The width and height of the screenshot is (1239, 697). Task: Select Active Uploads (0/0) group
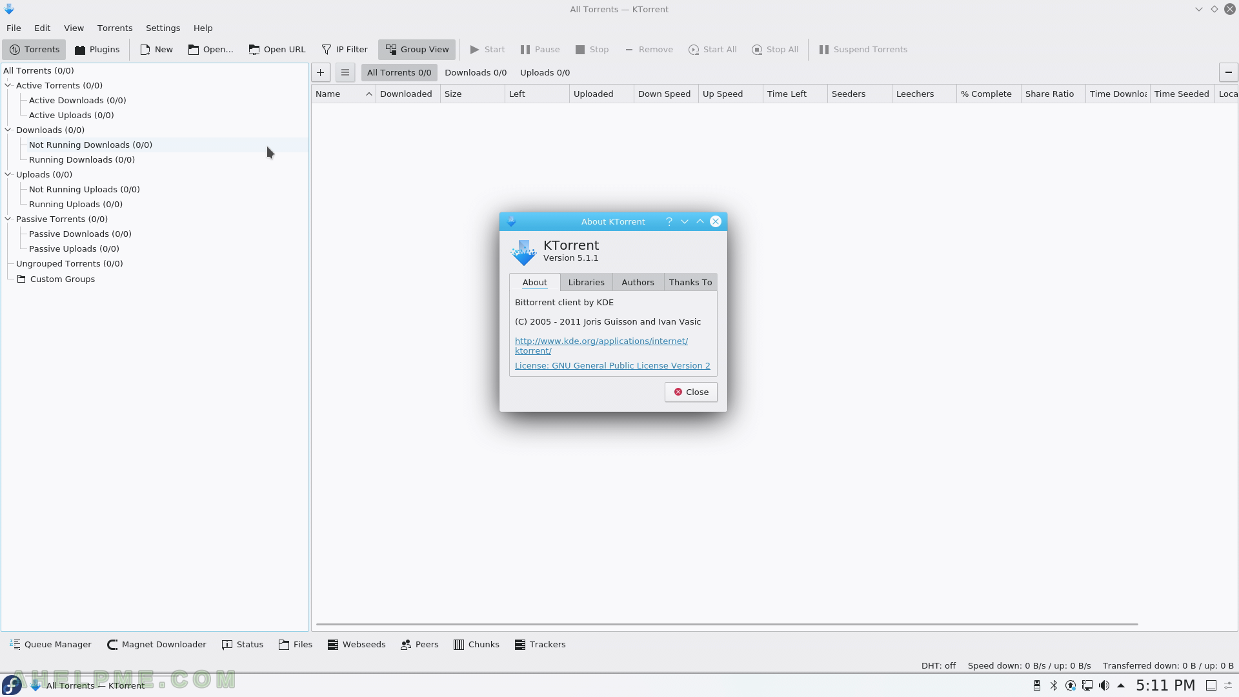(x=71, y=116)
